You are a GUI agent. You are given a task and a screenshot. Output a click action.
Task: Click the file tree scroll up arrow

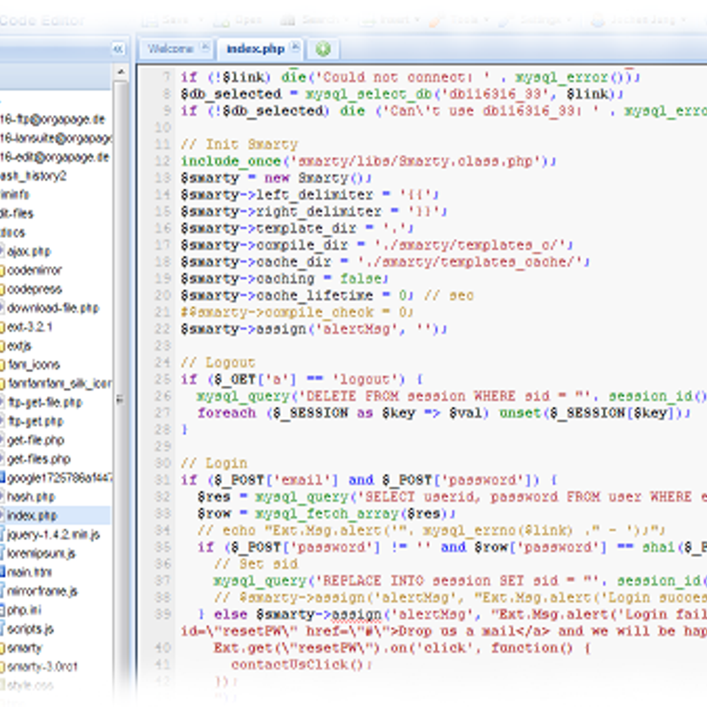coord(121,72)
